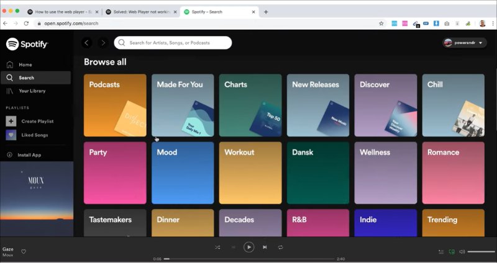497x263 pixels.
Task: Open the Workout category
Action: click(x=250, y=173)
